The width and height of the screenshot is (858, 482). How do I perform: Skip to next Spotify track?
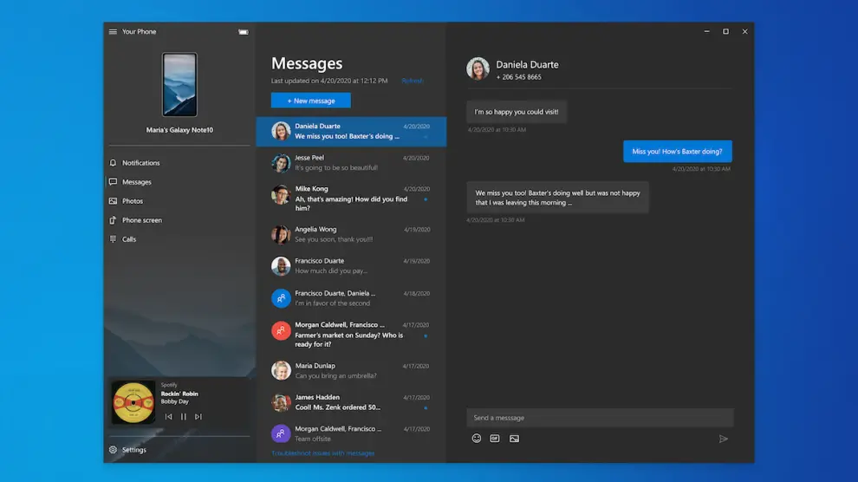coord(198,417)
